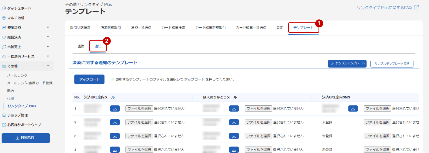Screen dimensions: 429x153
Task: Choose file for row 4 購入ありがとうメール
Action: (258, 150)
